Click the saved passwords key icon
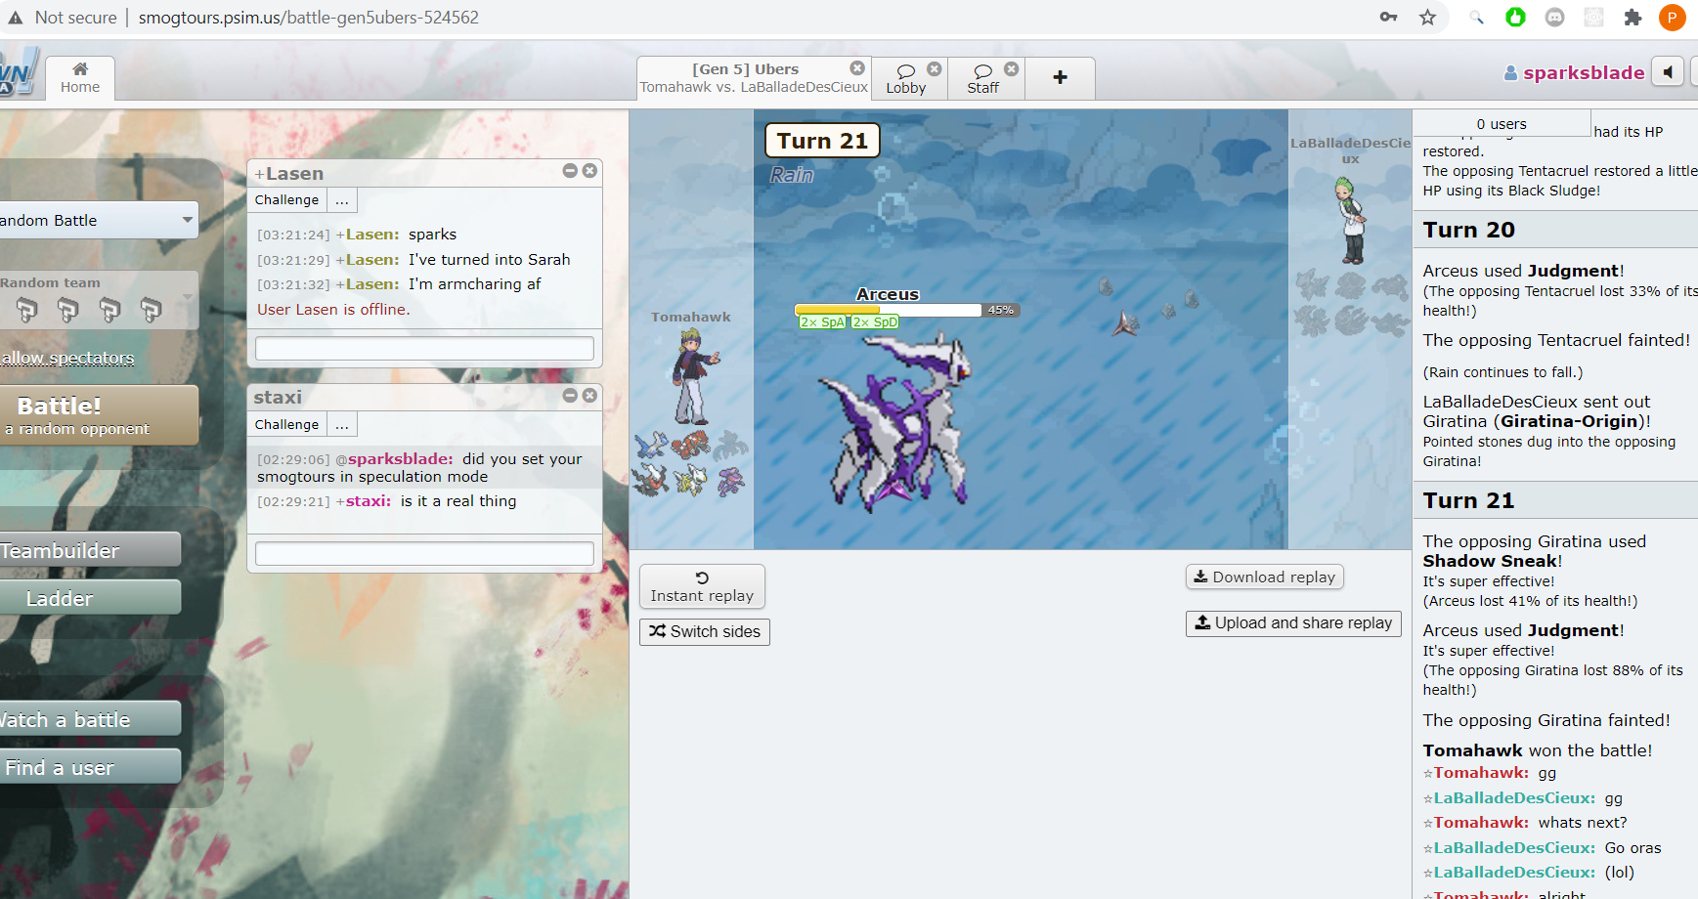 click(x=1388, y=17)
